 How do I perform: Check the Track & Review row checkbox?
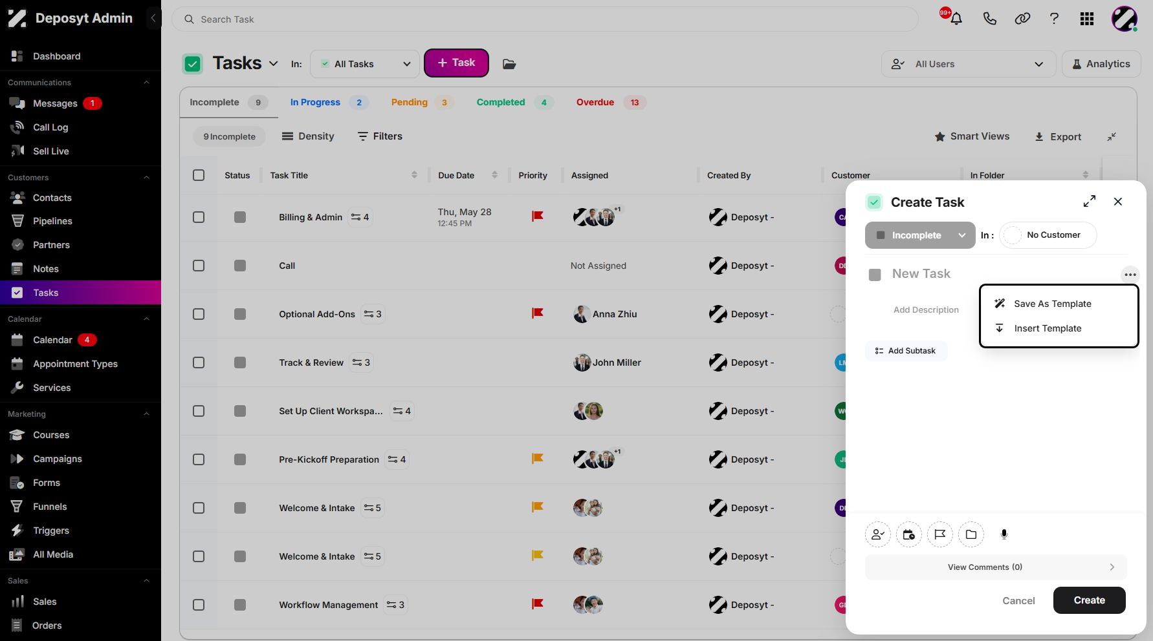coord(199,363)
